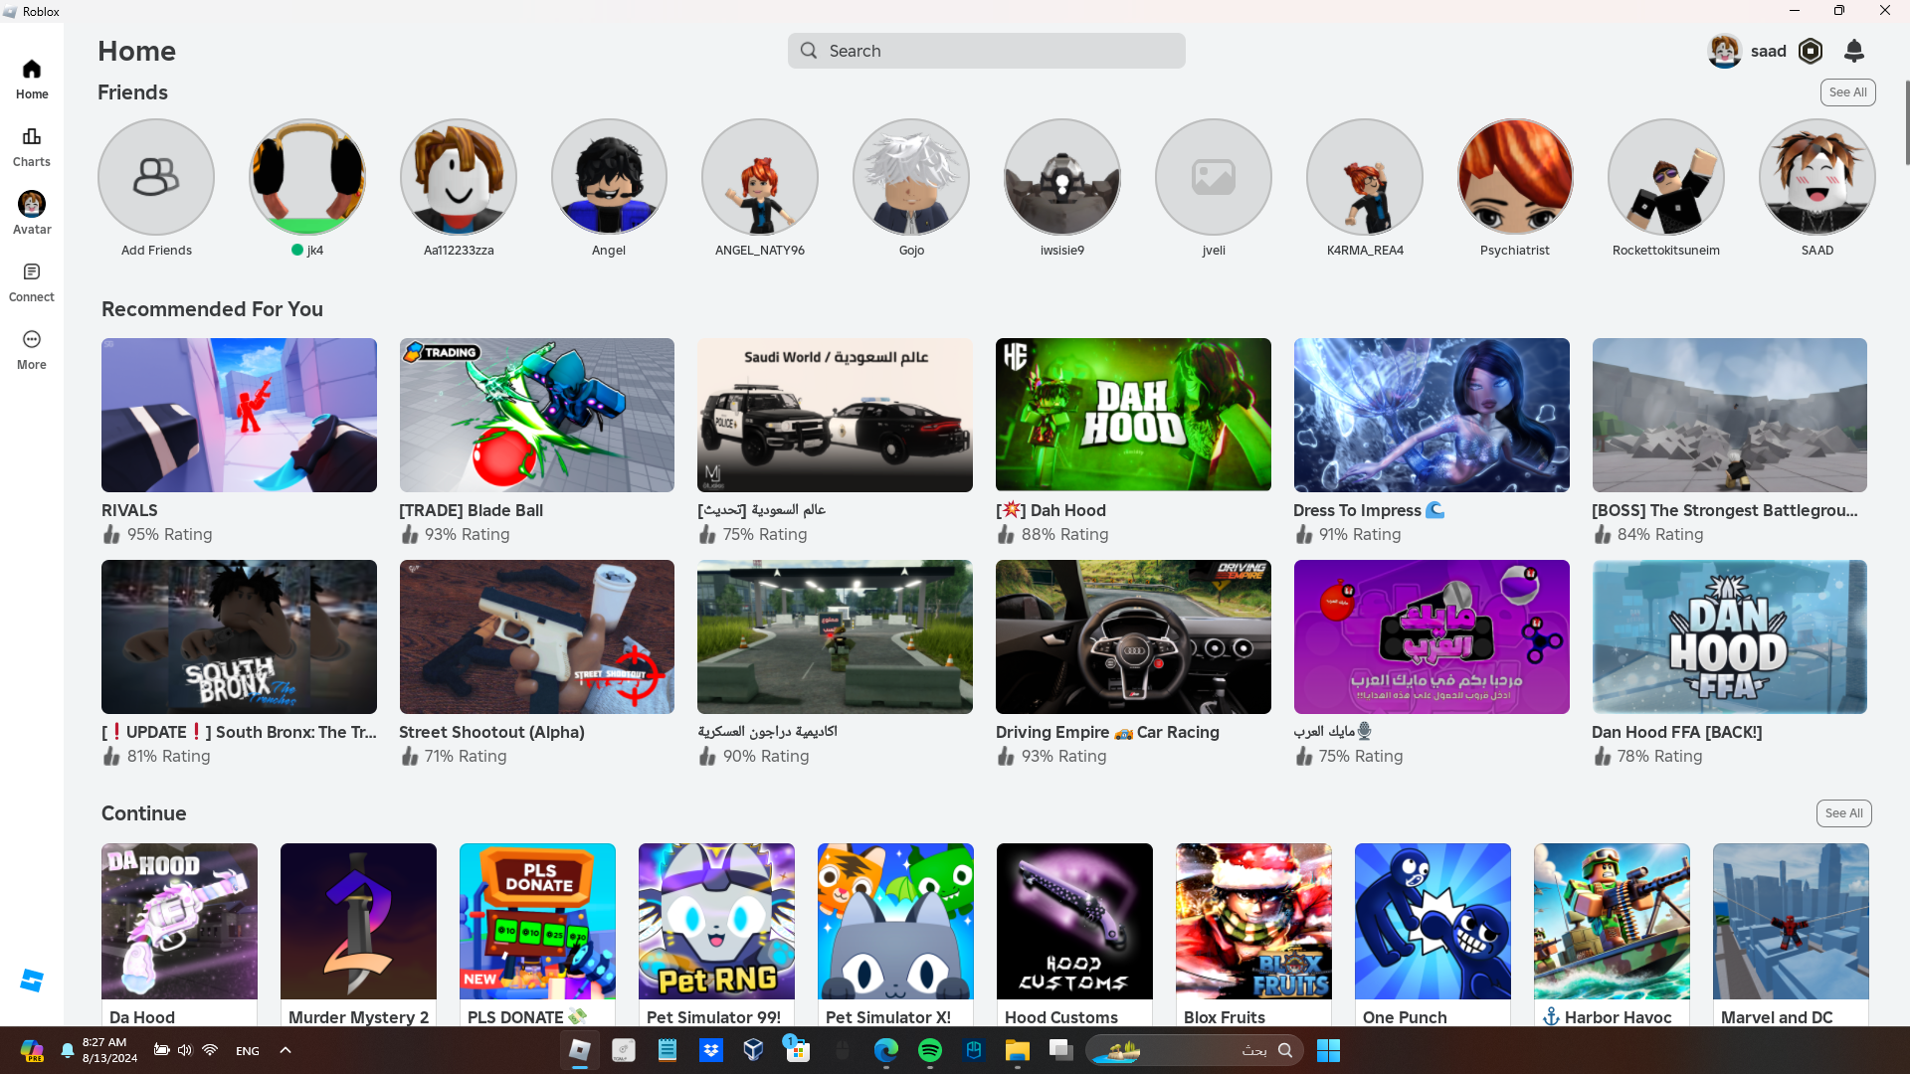This screenshot has width=1910, height=1074.
Task: Open the Avatar sidebar icon
Action: coord(32,205)
